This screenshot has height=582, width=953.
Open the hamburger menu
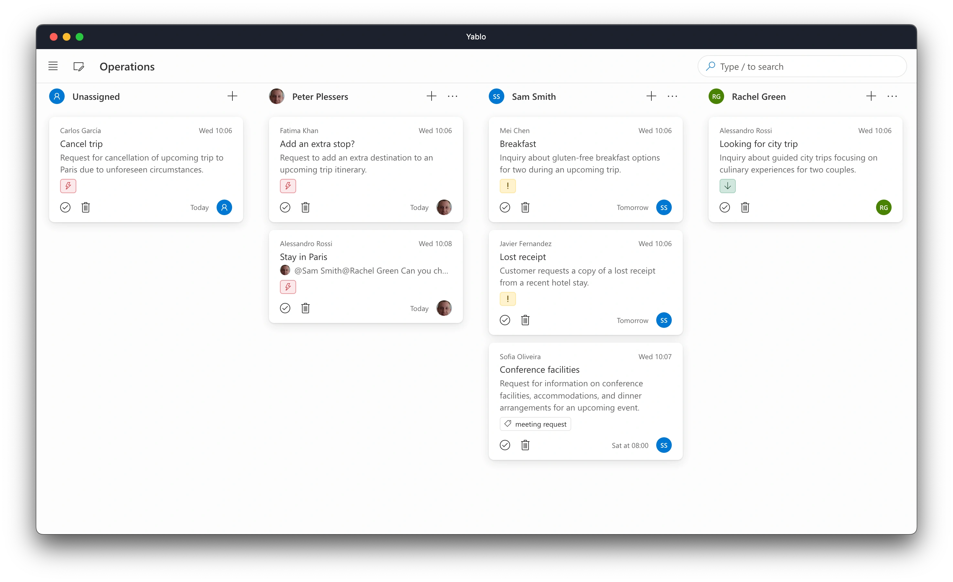53,66
